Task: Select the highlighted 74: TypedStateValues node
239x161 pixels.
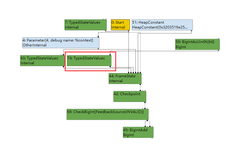Action: coord(89,61)
